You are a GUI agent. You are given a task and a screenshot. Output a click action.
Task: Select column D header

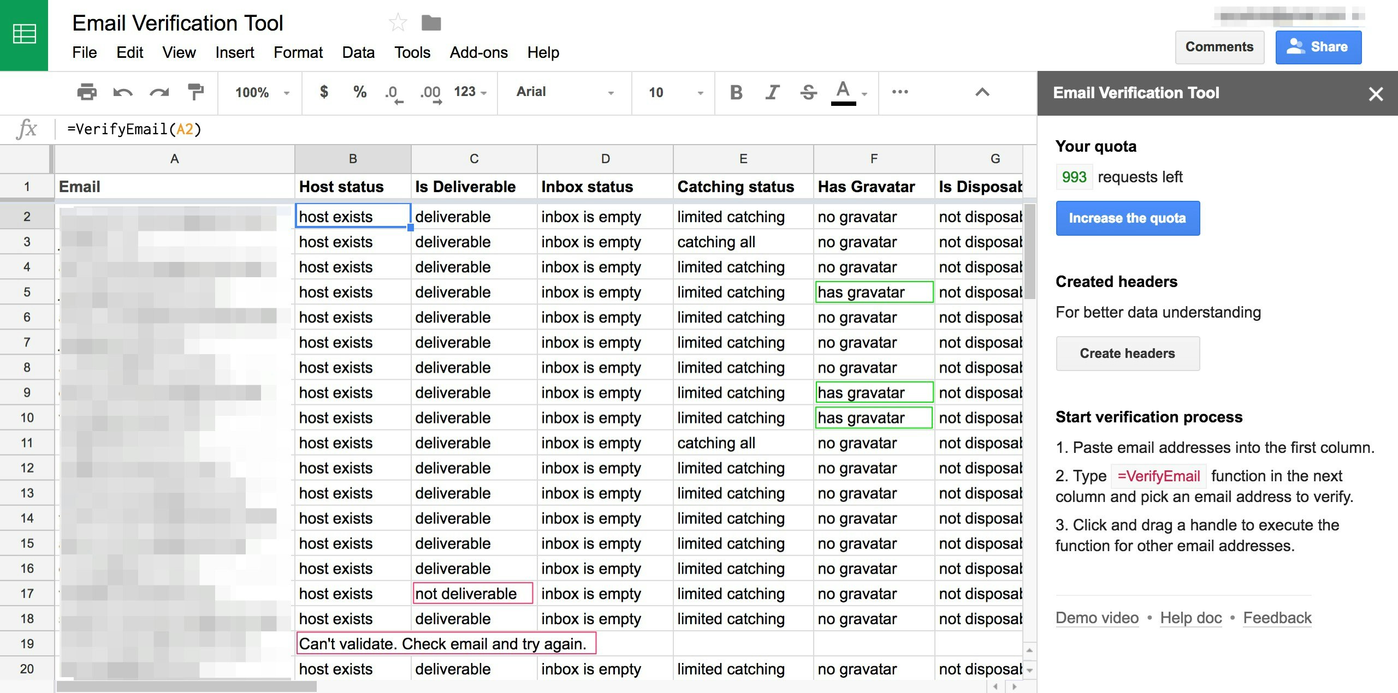pyautogui.click(x=605, y=159)
